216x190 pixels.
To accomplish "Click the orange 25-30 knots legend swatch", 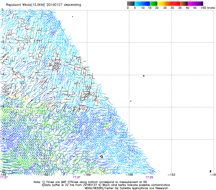I will click(169, 4).
